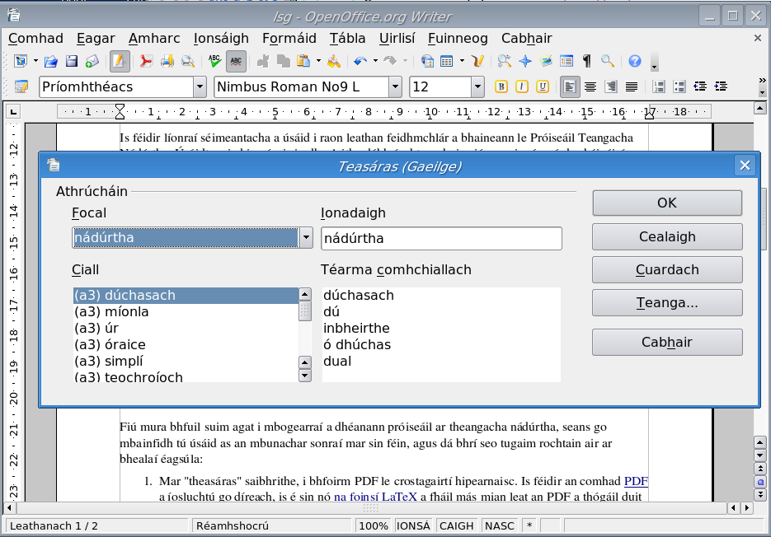Image resolution: width=771 pixels, height=537 pixels.
Task: Click the Cabhair button in dialog
Action: pos(667,342)
